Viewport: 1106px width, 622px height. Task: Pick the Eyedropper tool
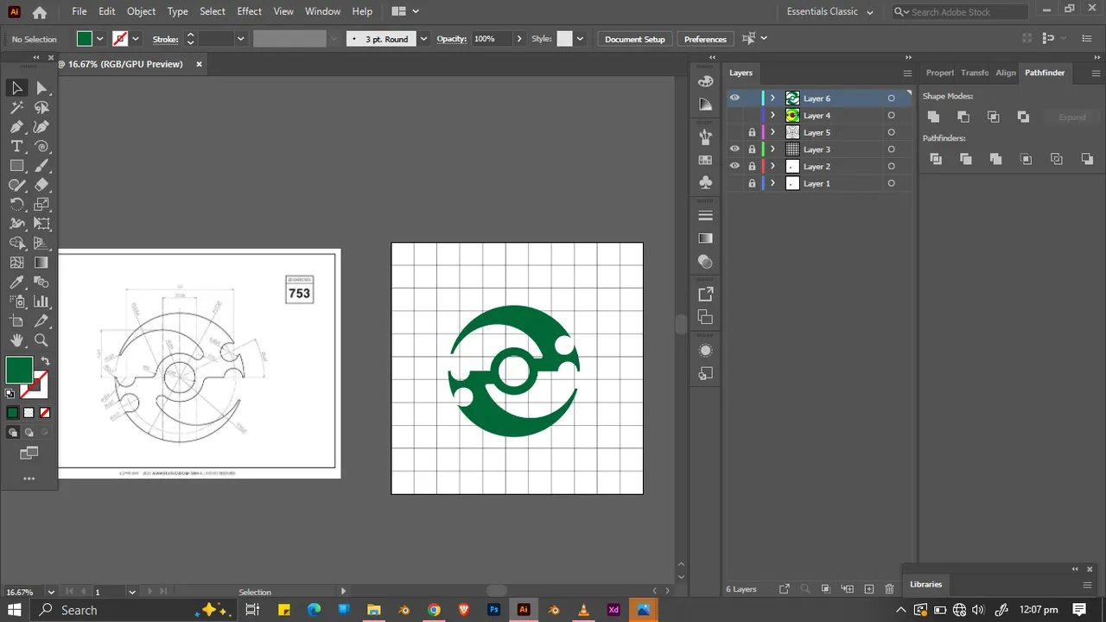[16, 282]
